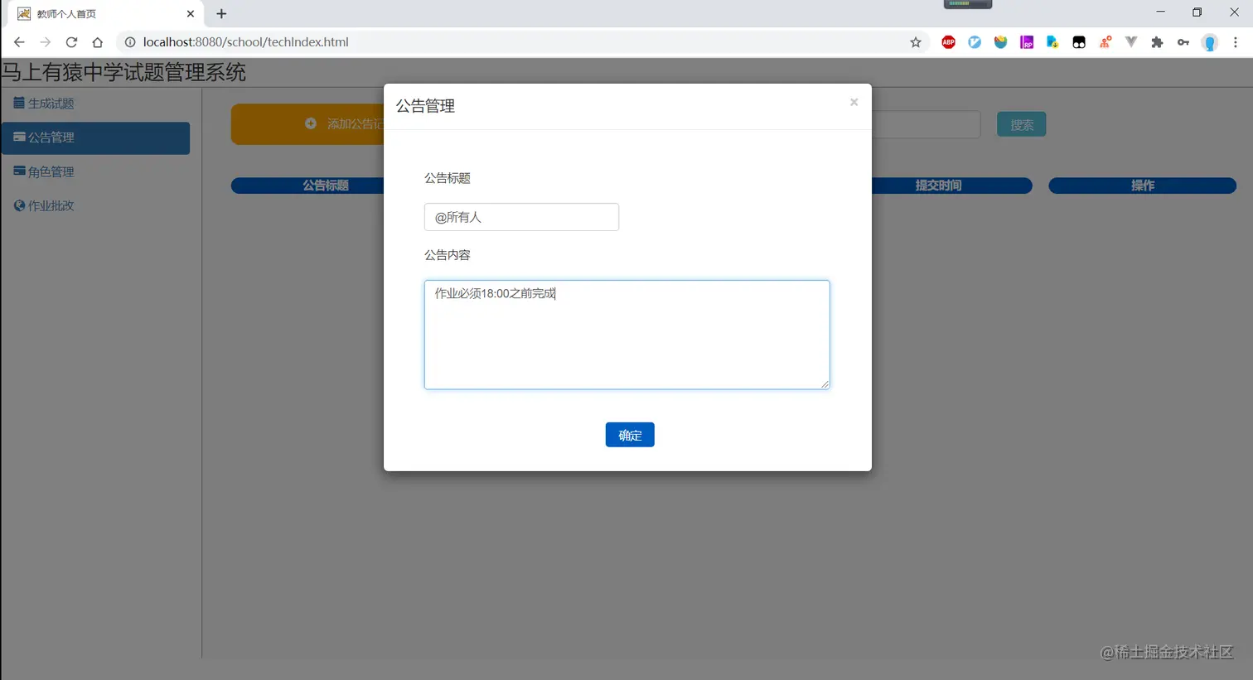The image size is (1253, 680).
Task: Click the 操作 table column header
Action: click(1143, 186)
